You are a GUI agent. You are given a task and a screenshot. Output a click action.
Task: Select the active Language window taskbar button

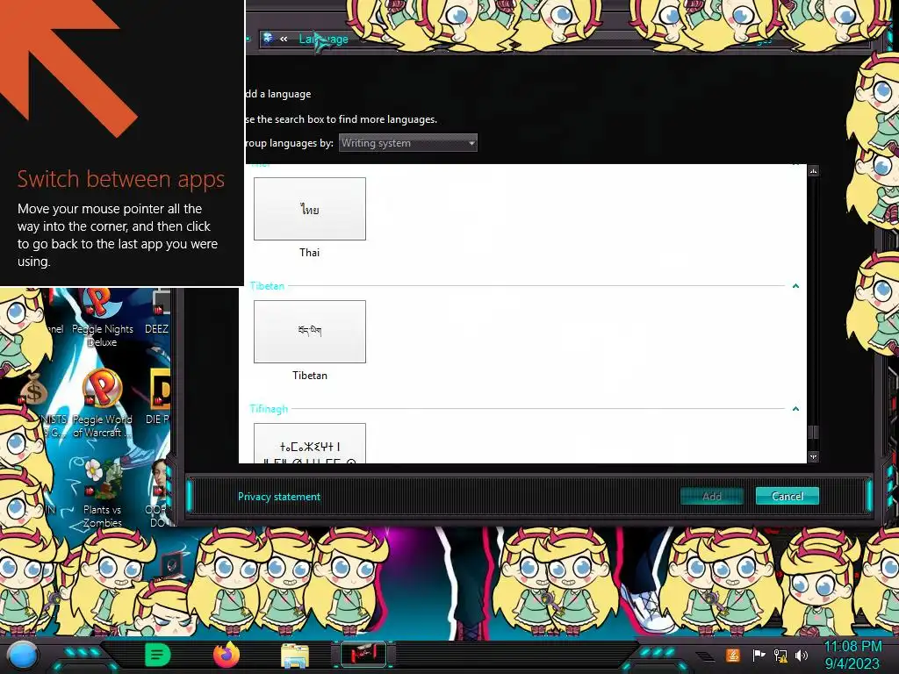[363, 654]
